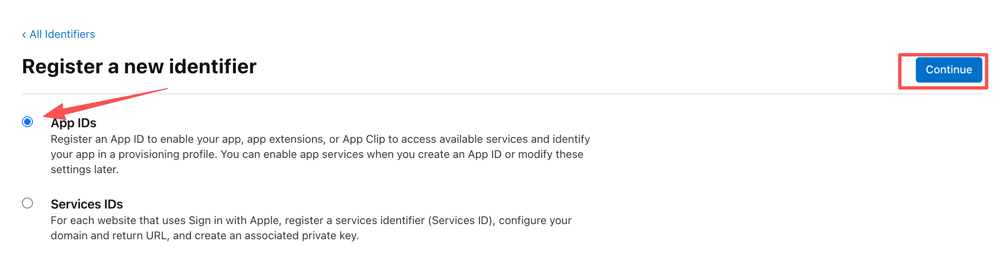
Task: Click the first line of Services IDs description
Action: (311, 221)
